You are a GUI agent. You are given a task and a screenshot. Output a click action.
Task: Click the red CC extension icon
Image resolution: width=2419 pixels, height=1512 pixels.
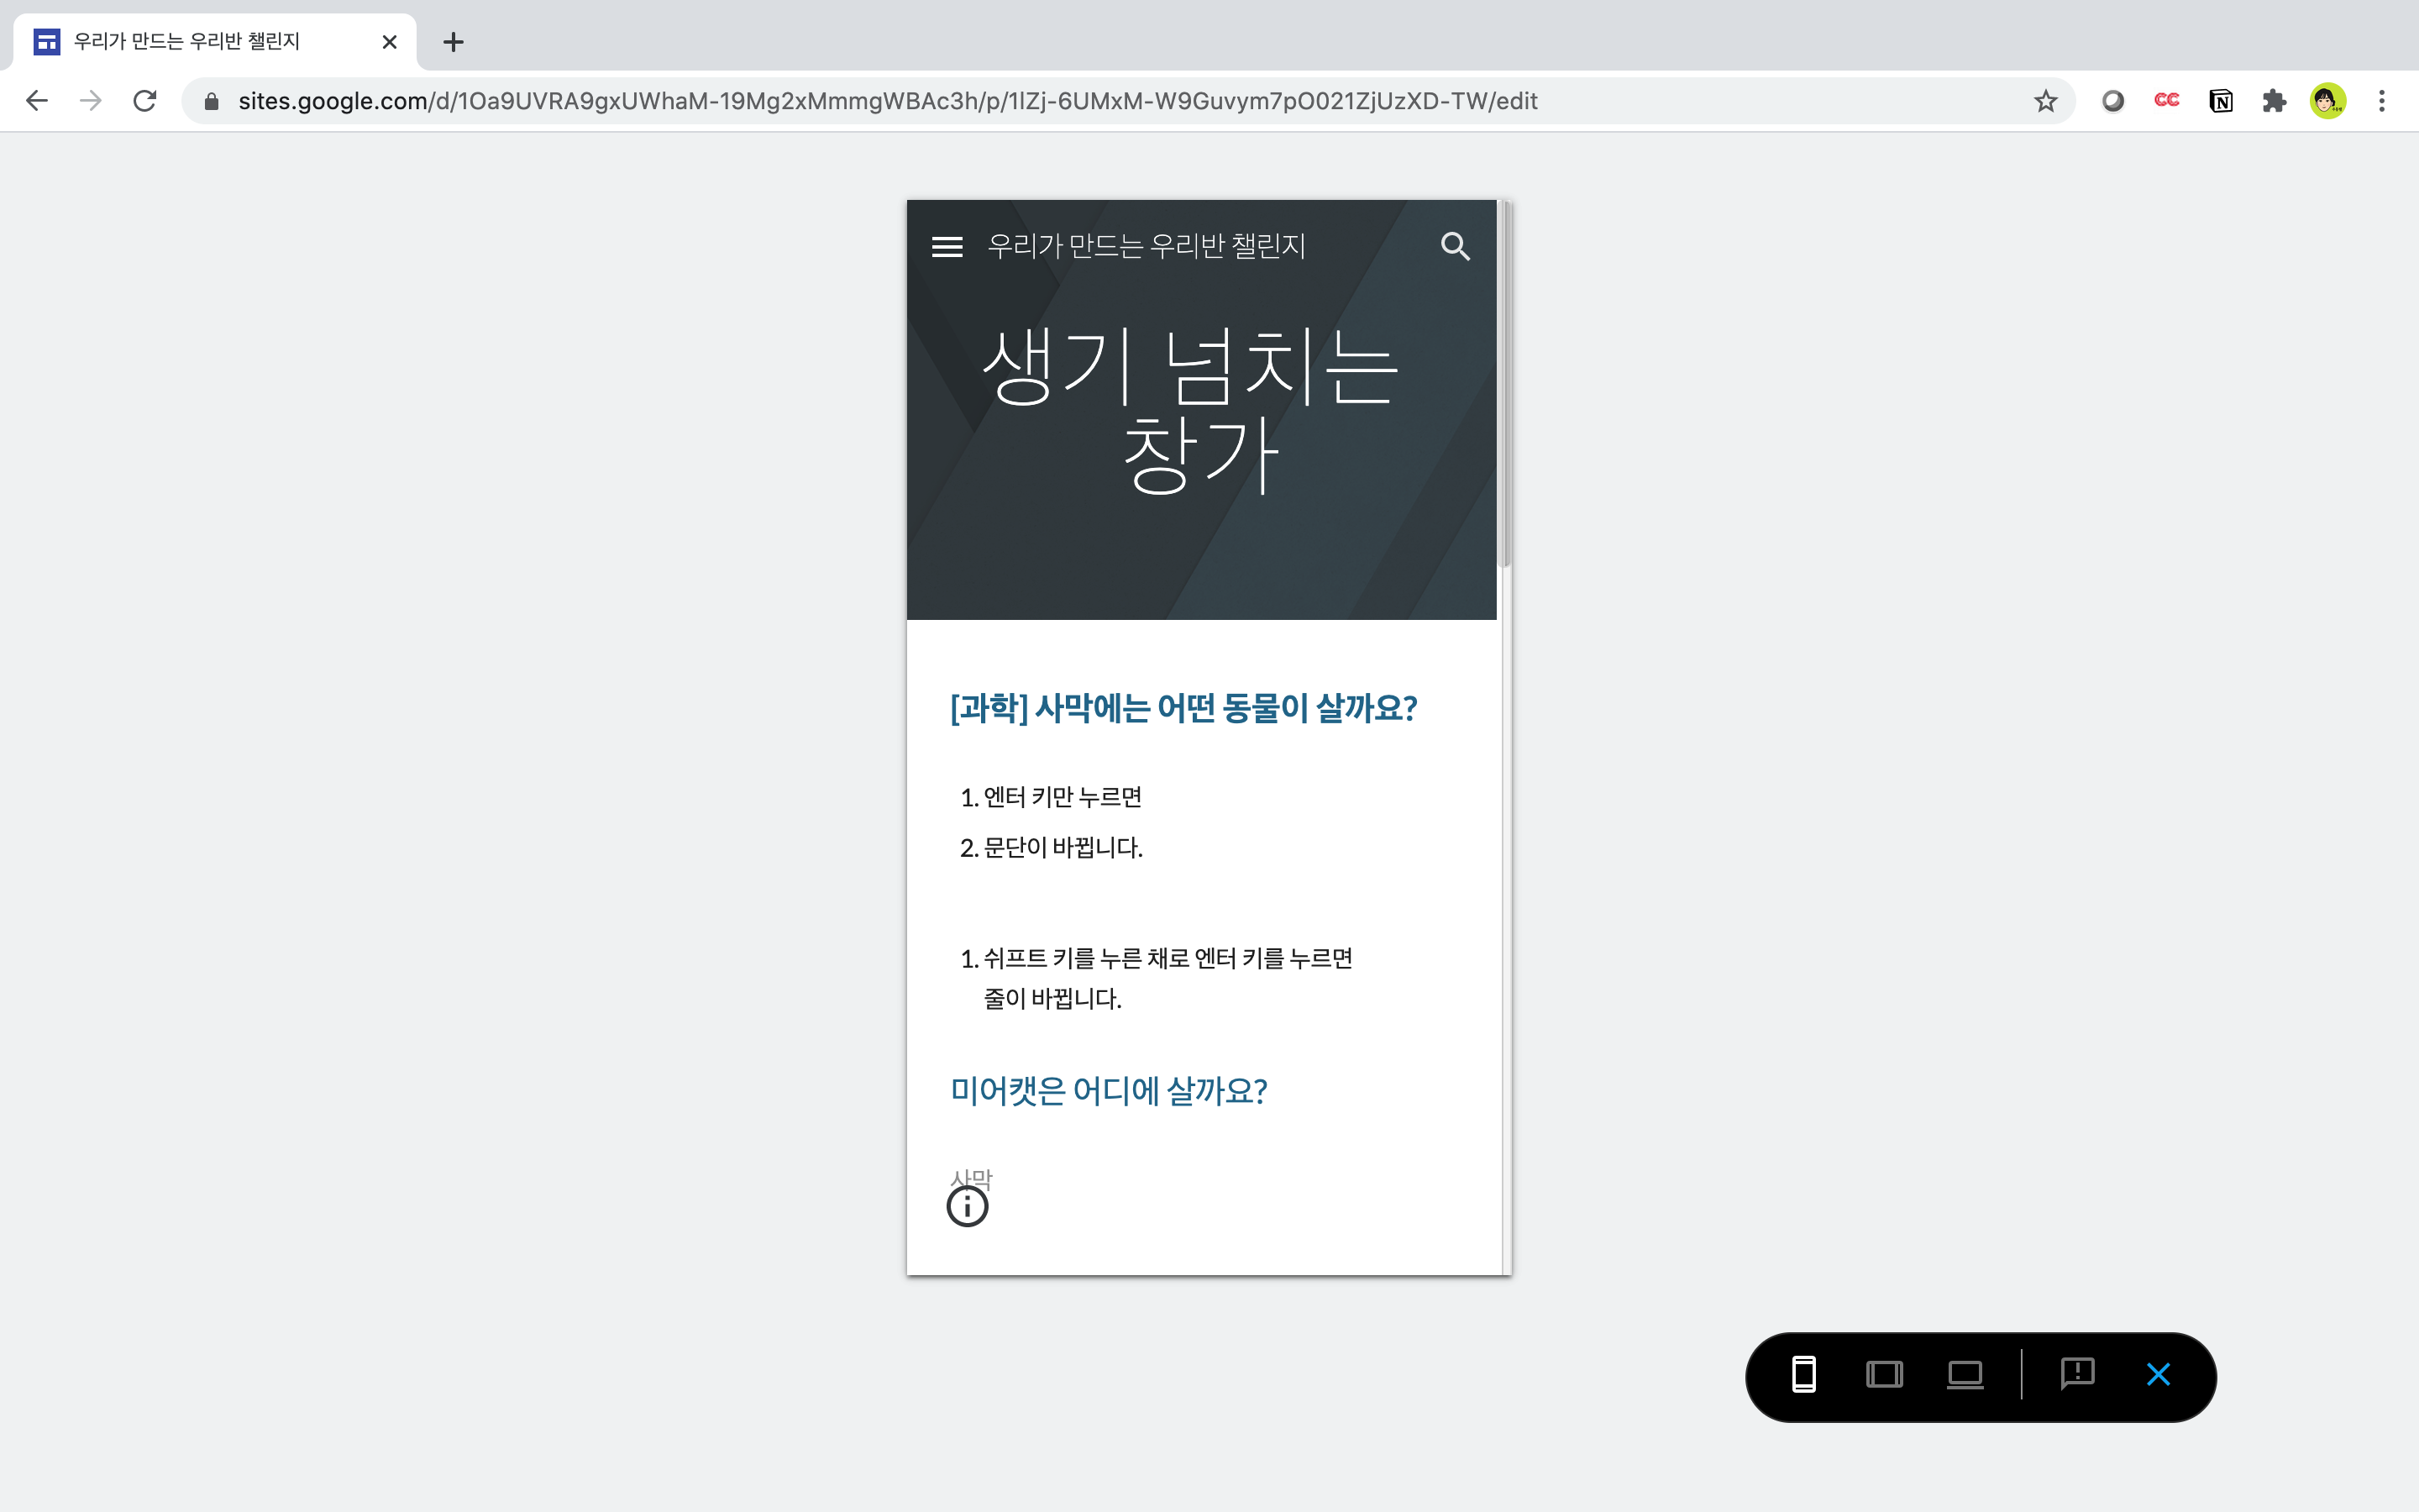2166,101
